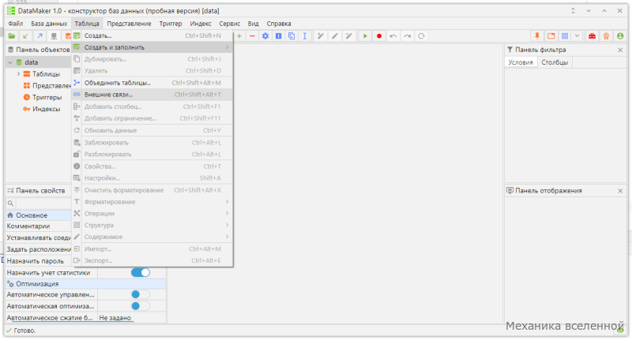
Task: Switch to the Условия tab
Action: click(521, 62)
